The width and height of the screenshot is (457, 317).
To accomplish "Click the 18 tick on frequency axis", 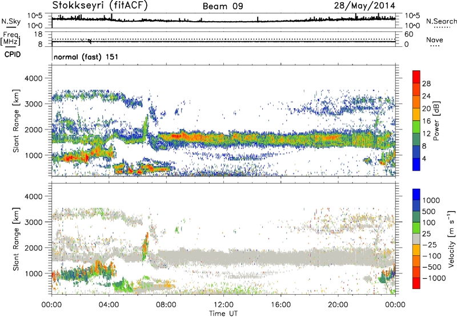I will (x=38, y=34).
